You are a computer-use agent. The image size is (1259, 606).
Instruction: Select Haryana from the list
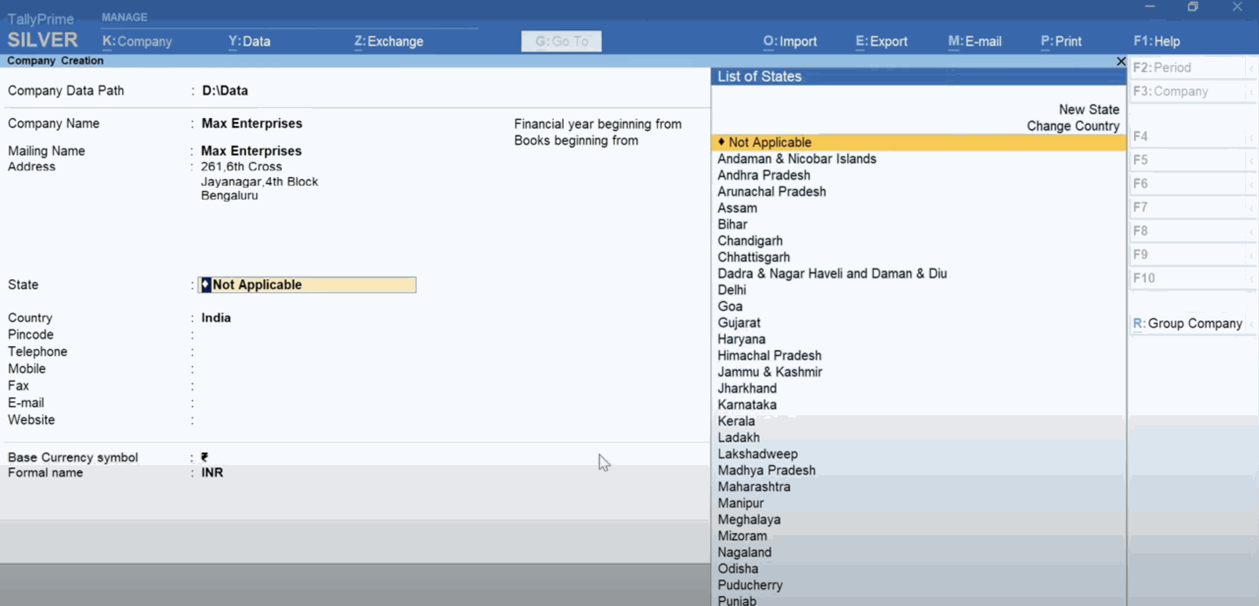[x=742, y=339]
